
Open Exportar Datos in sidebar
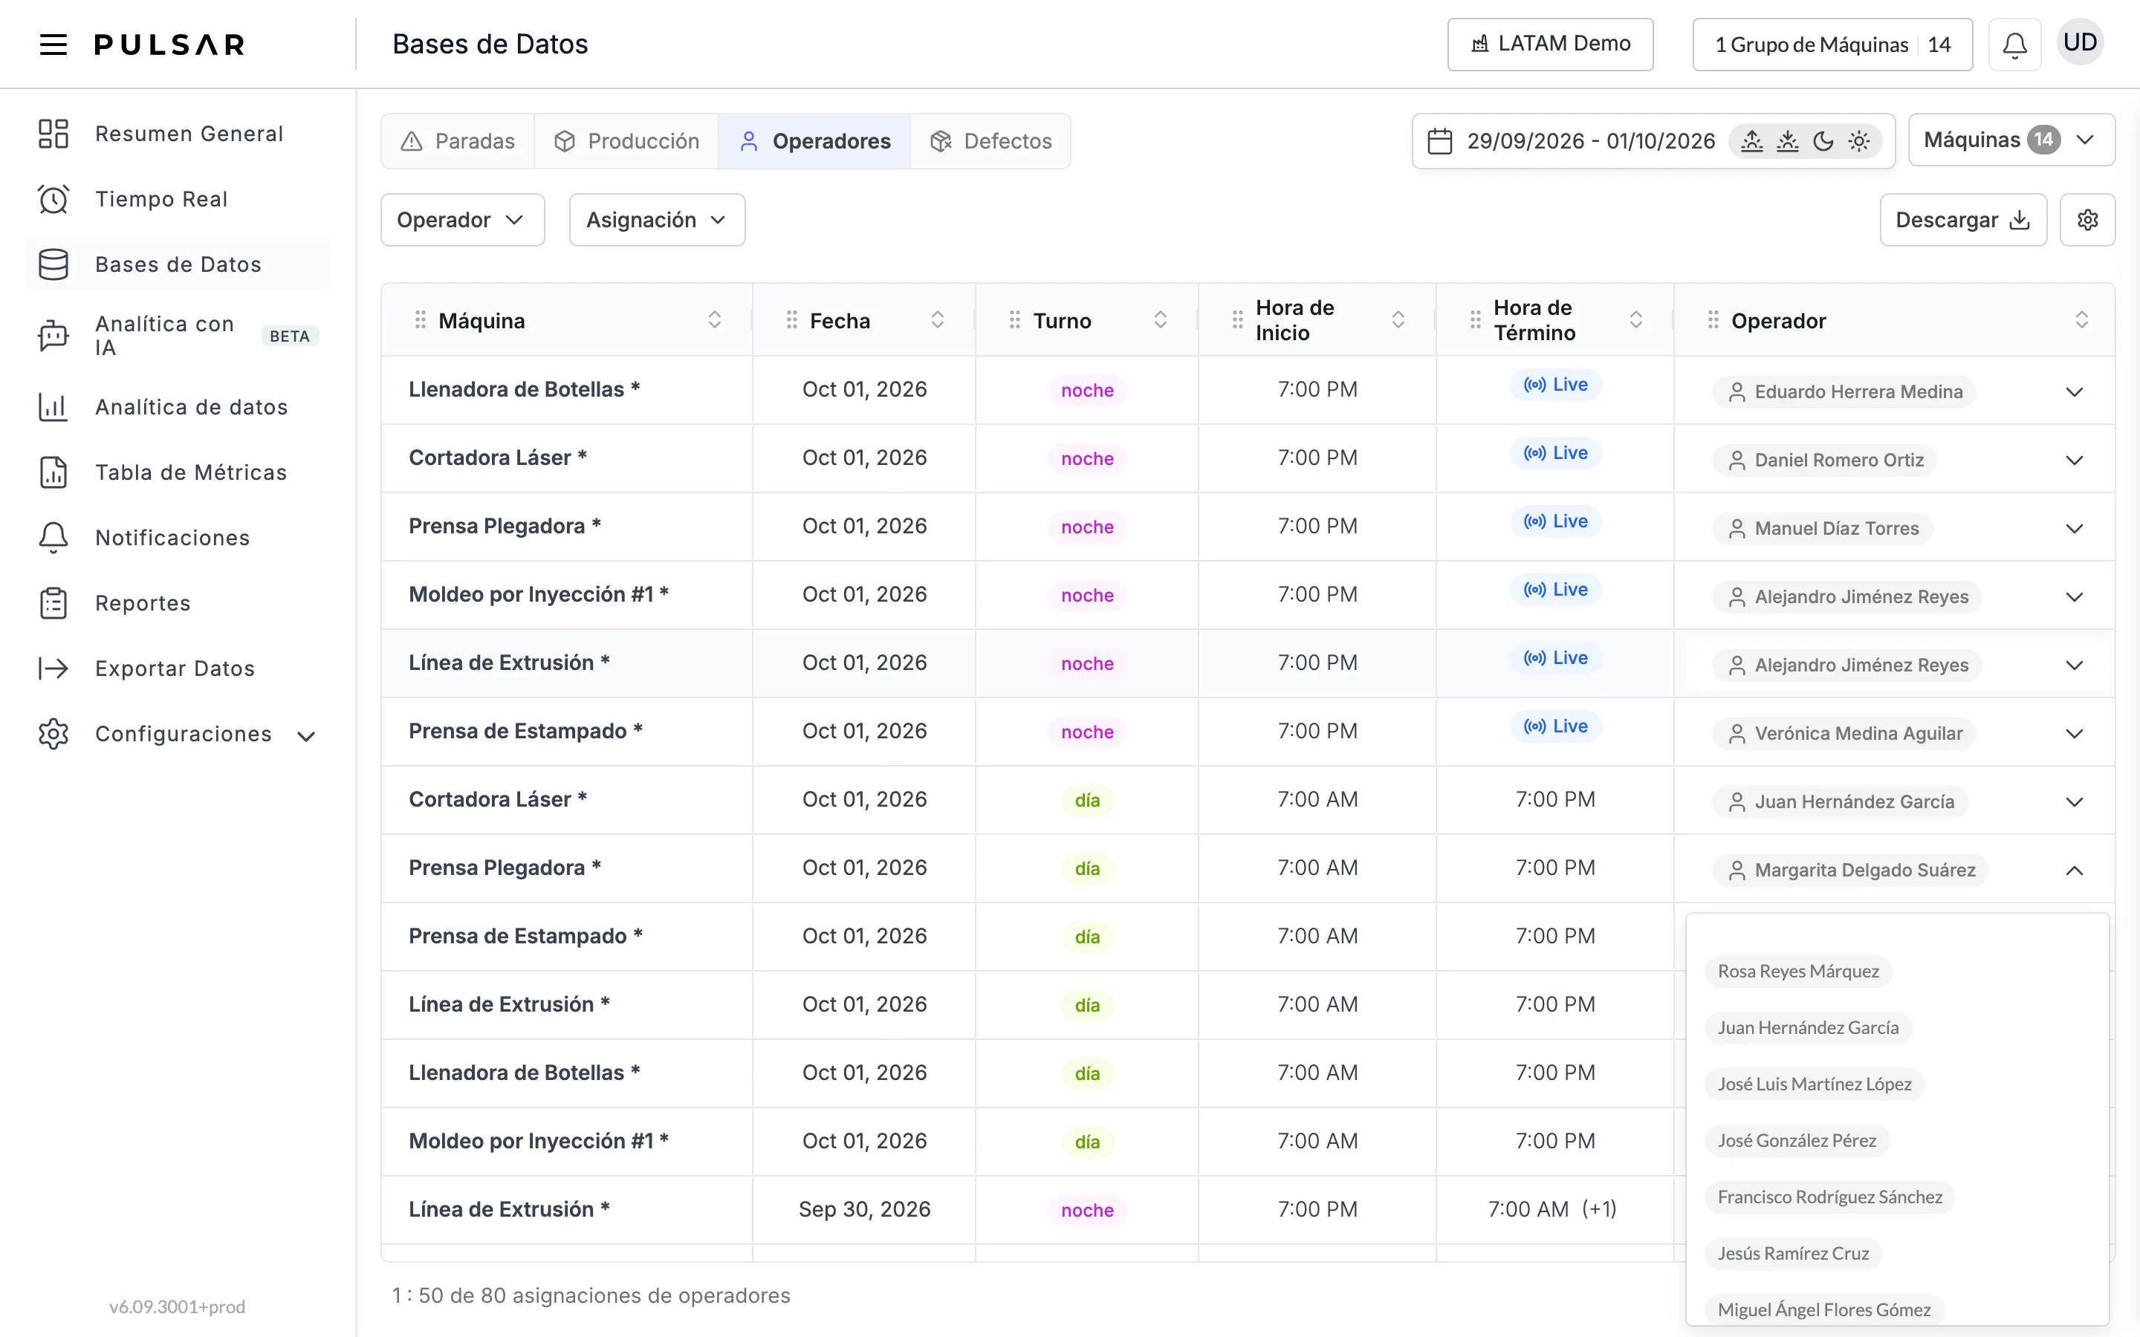177,668
